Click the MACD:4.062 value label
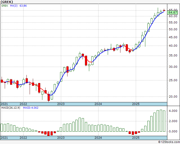This screenshot has height=144, width=180. pos(31,108)
